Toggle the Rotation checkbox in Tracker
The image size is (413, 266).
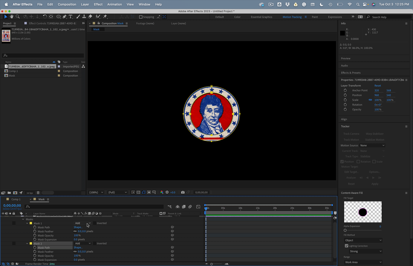tap(358, 162)
